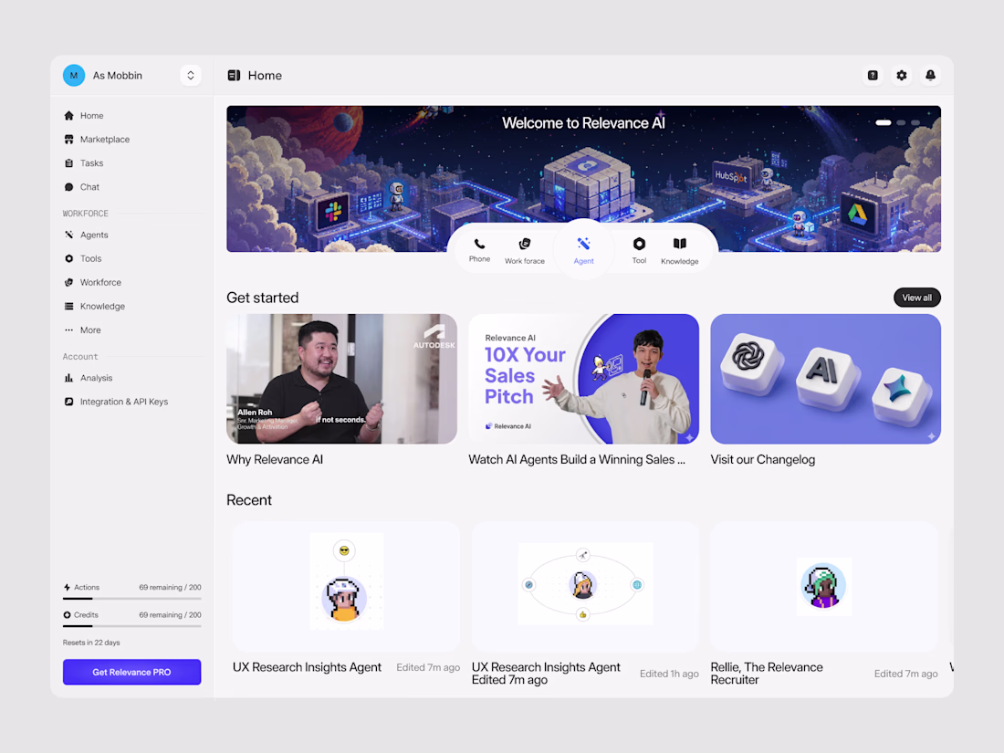
Task: Click Watch AI Agents Build a Winning Sales title
Action: [577, 460]
